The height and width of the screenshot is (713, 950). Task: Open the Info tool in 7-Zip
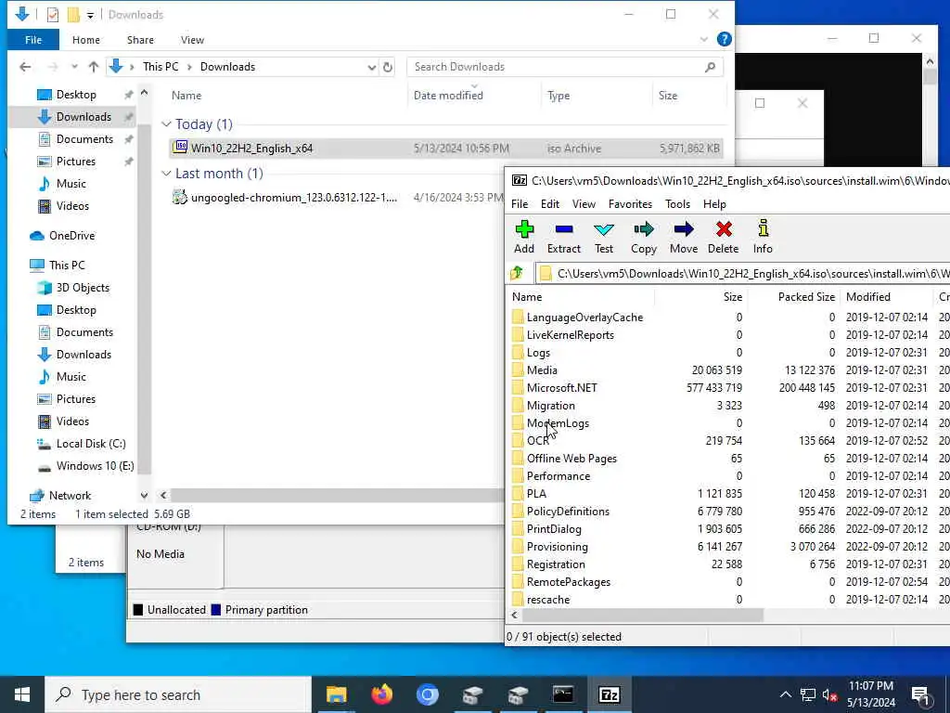point(763,237)
